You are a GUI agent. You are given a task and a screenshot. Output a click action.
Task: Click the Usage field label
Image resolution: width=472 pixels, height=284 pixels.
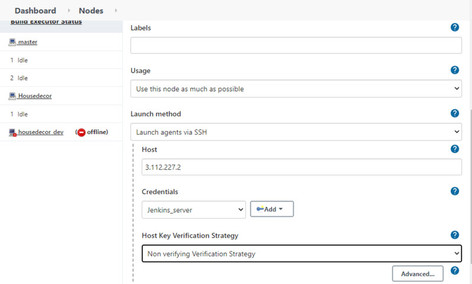140,71
